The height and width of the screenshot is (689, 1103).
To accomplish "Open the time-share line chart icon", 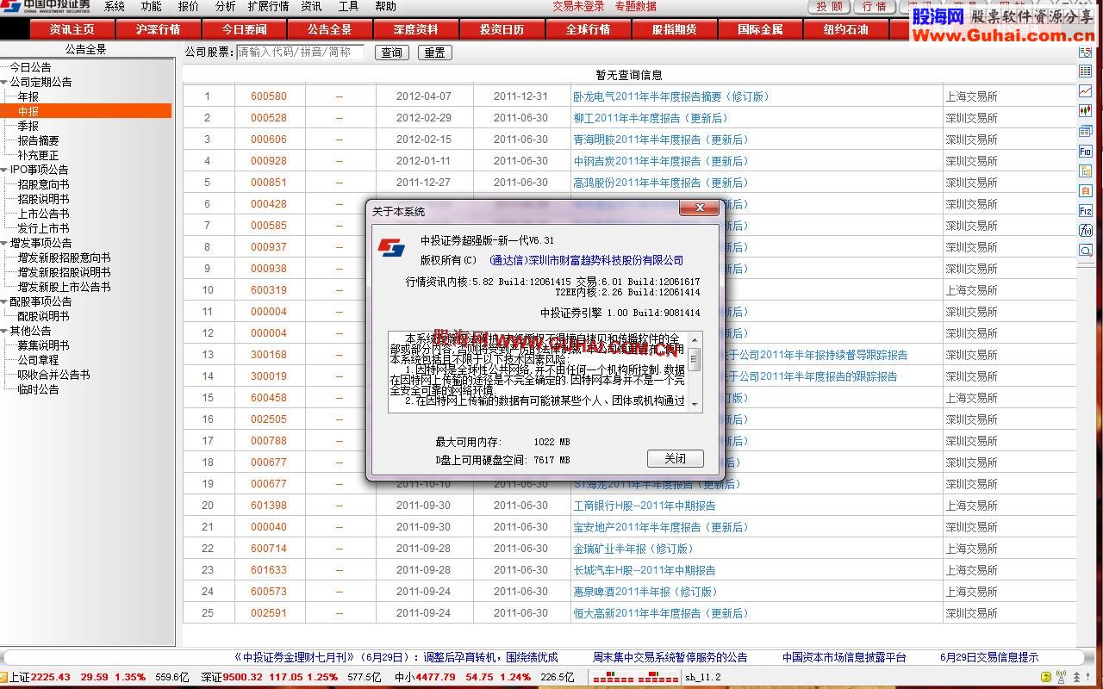I will coord(1086,91).
